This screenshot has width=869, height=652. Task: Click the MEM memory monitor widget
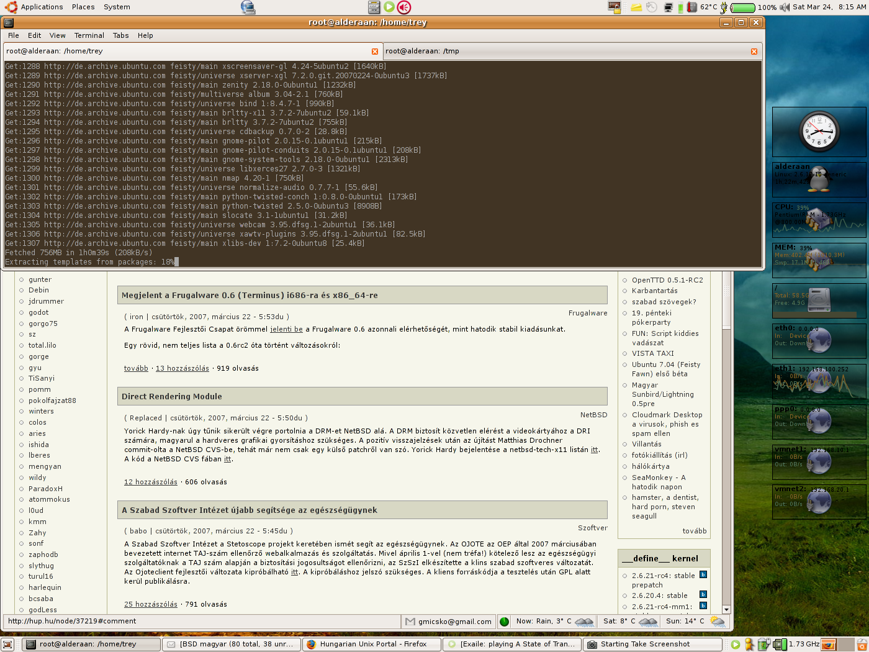pos(819,260)
